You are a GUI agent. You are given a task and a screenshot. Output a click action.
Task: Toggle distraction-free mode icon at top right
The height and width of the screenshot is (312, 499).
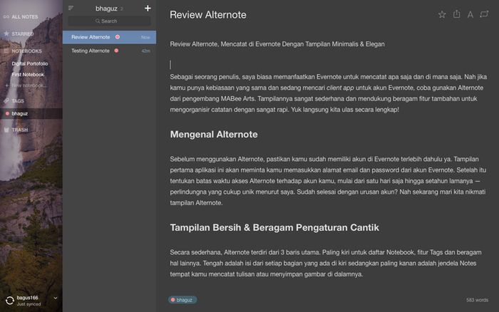[484, 14]
